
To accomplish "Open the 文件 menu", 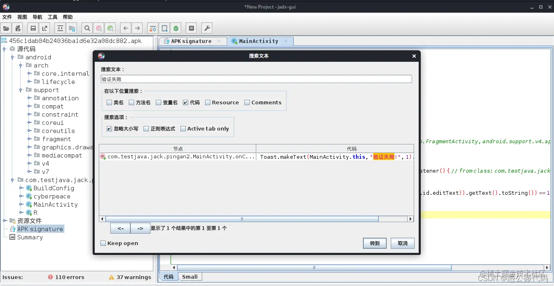I will click(7, 17).
